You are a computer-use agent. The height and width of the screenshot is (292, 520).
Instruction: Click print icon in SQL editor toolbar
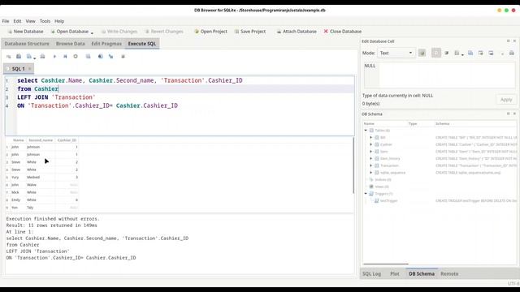pyautogui.click(x=43, y=57)
